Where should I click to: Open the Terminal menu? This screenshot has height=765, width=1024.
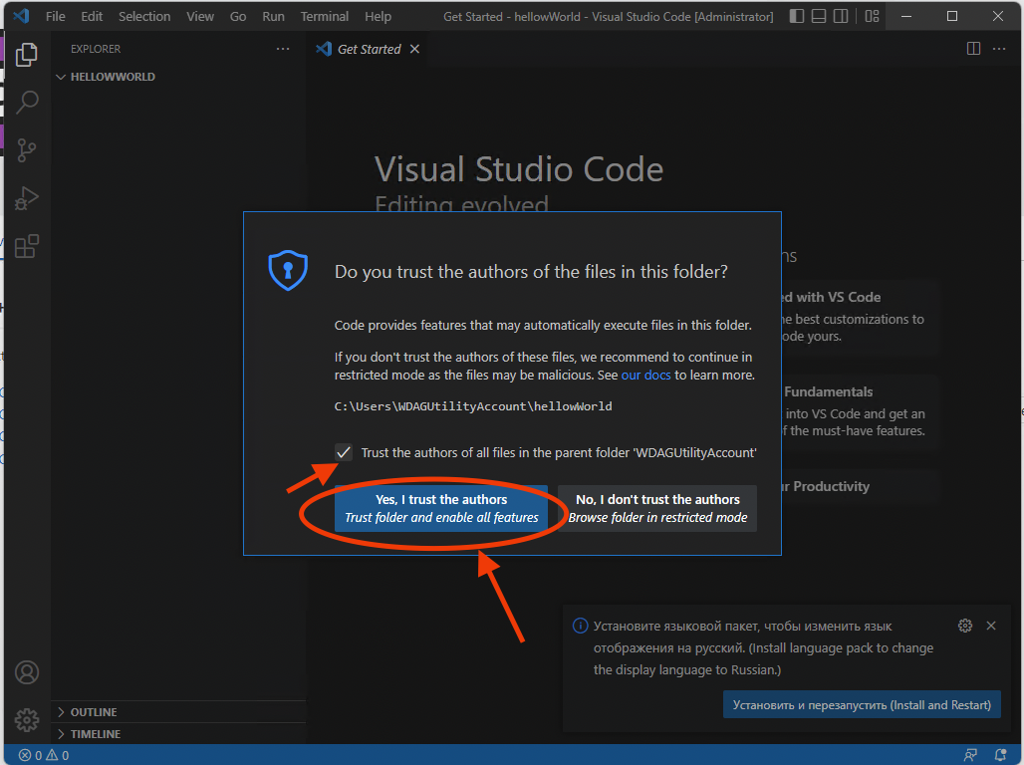click(324, 16)
